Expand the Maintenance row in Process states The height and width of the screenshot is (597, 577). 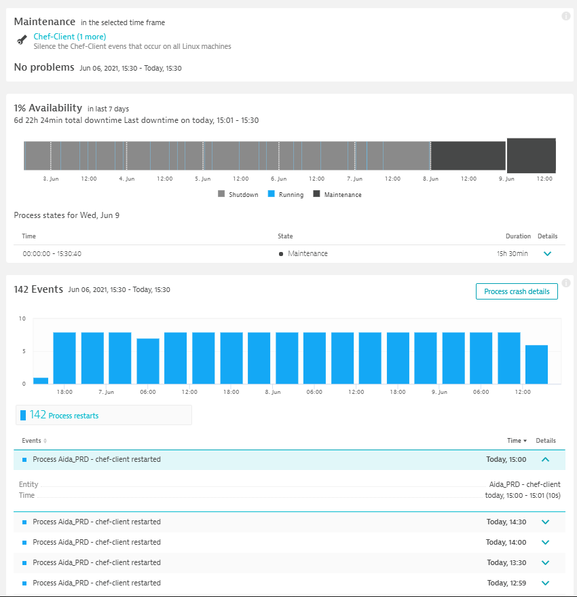point(547,253)
